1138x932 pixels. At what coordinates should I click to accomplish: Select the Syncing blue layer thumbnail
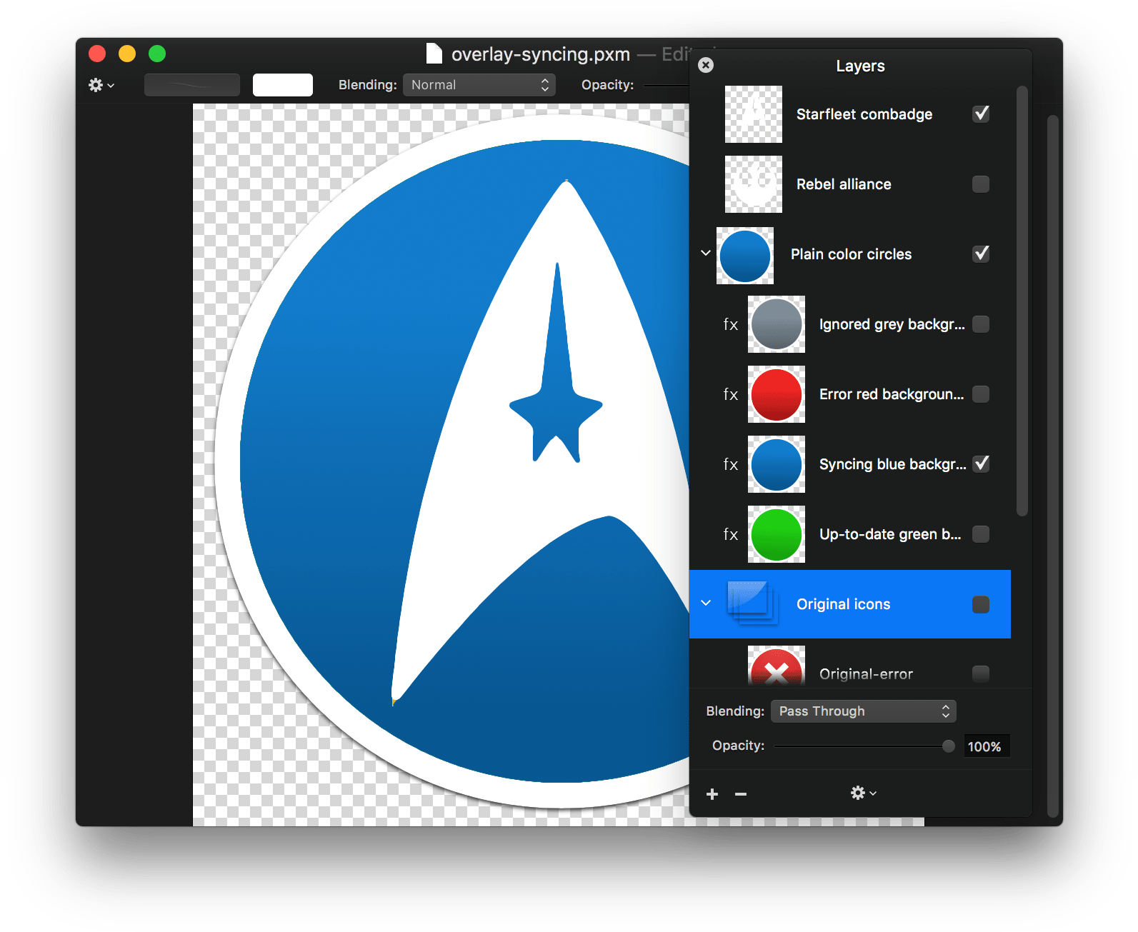coord(777,464)
